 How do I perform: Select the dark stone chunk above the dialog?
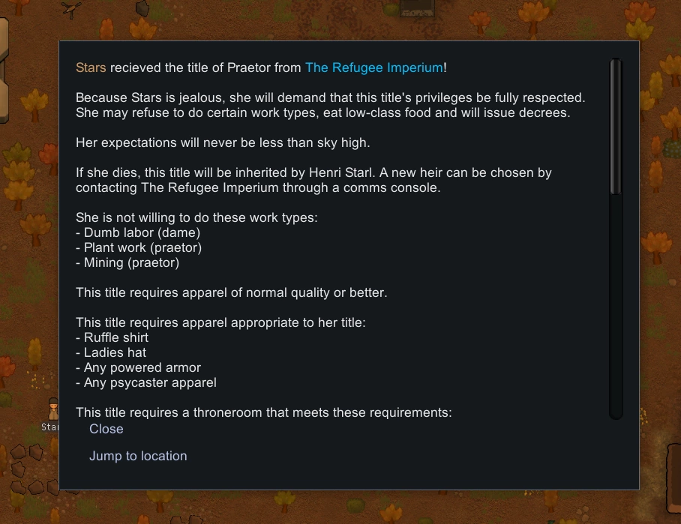tap(142, 7)
